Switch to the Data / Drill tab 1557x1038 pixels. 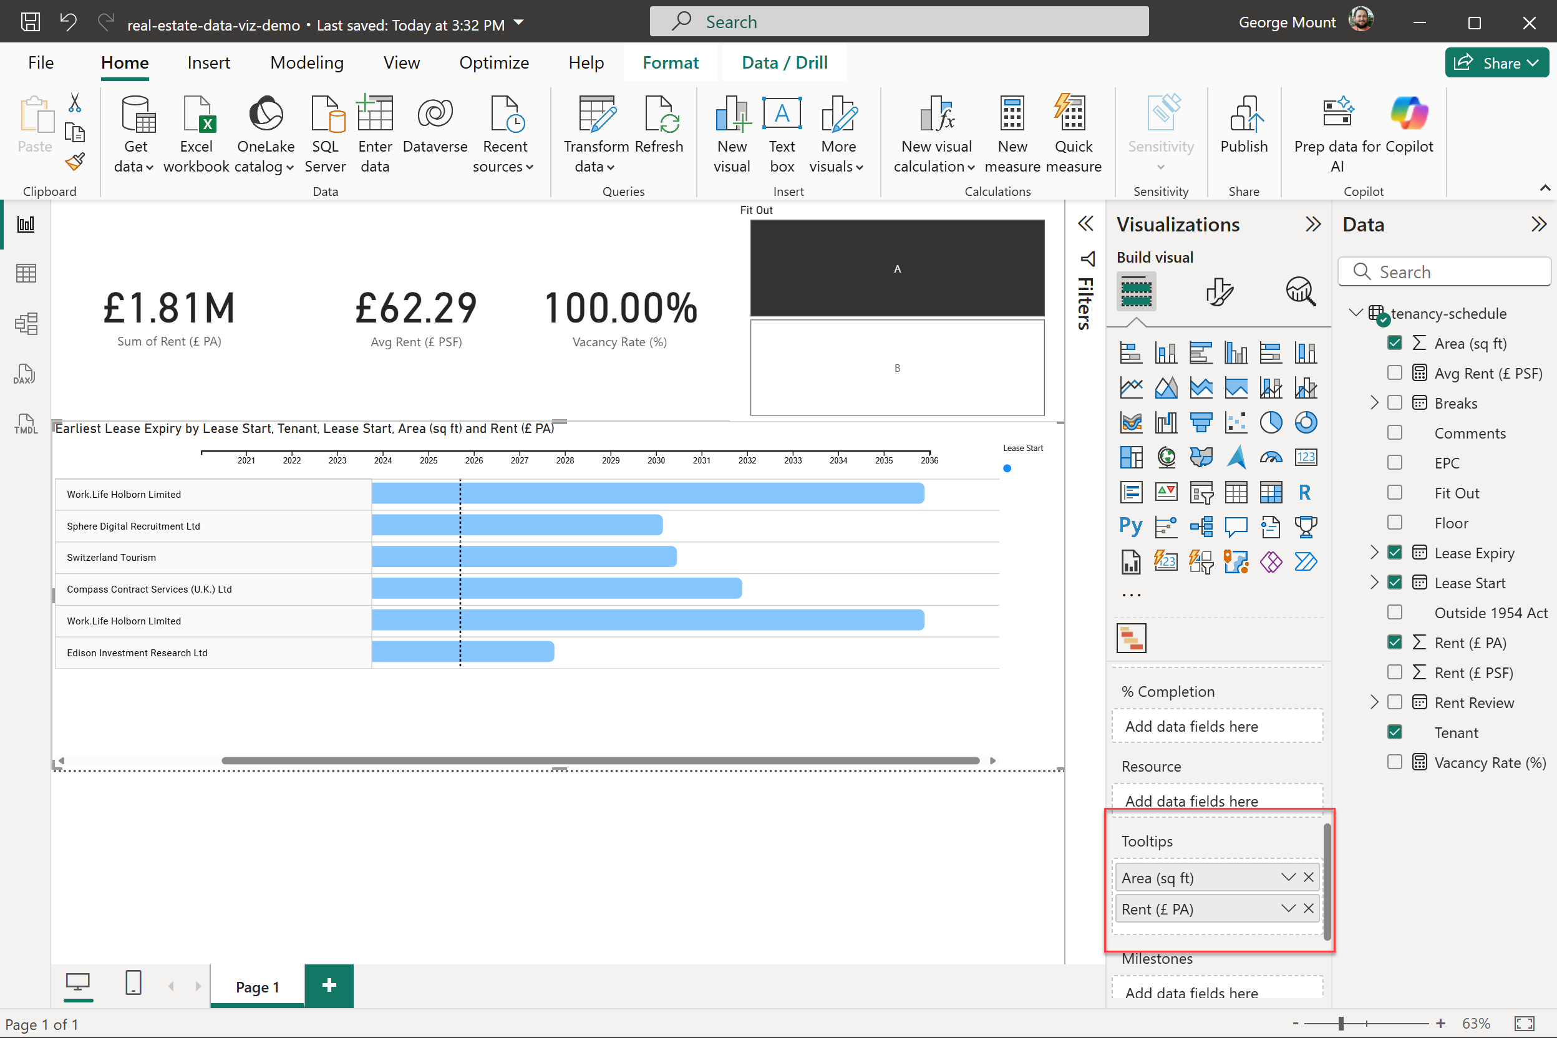coord(785,63)
